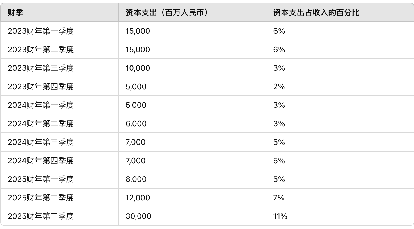Viewport: 414px width, 229px height.
Task: Click the 资本支出占收入的百分比 column header
Action: click(x=316, y=13)
